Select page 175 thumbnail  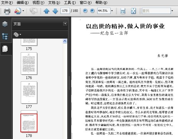point(29,42)
